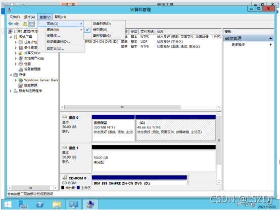Click the 磁盘 0 disk icon
This screenshot has height=210, width=280.
65,117
